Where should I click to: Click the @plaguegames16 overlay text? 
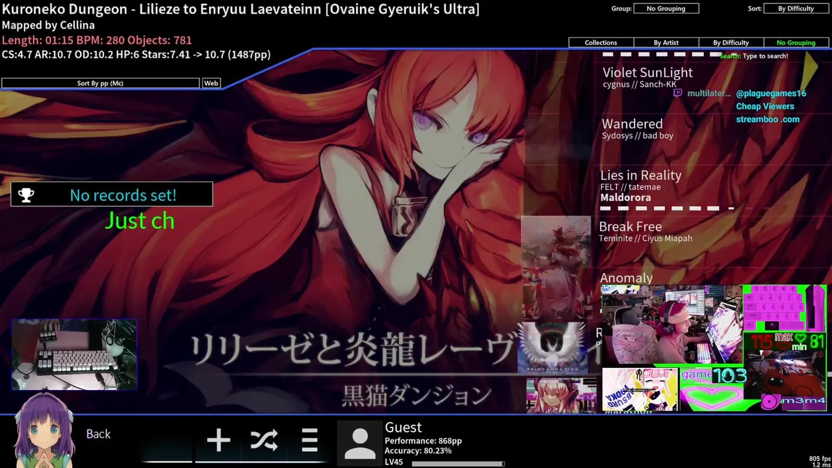click(x=771, y=94)
